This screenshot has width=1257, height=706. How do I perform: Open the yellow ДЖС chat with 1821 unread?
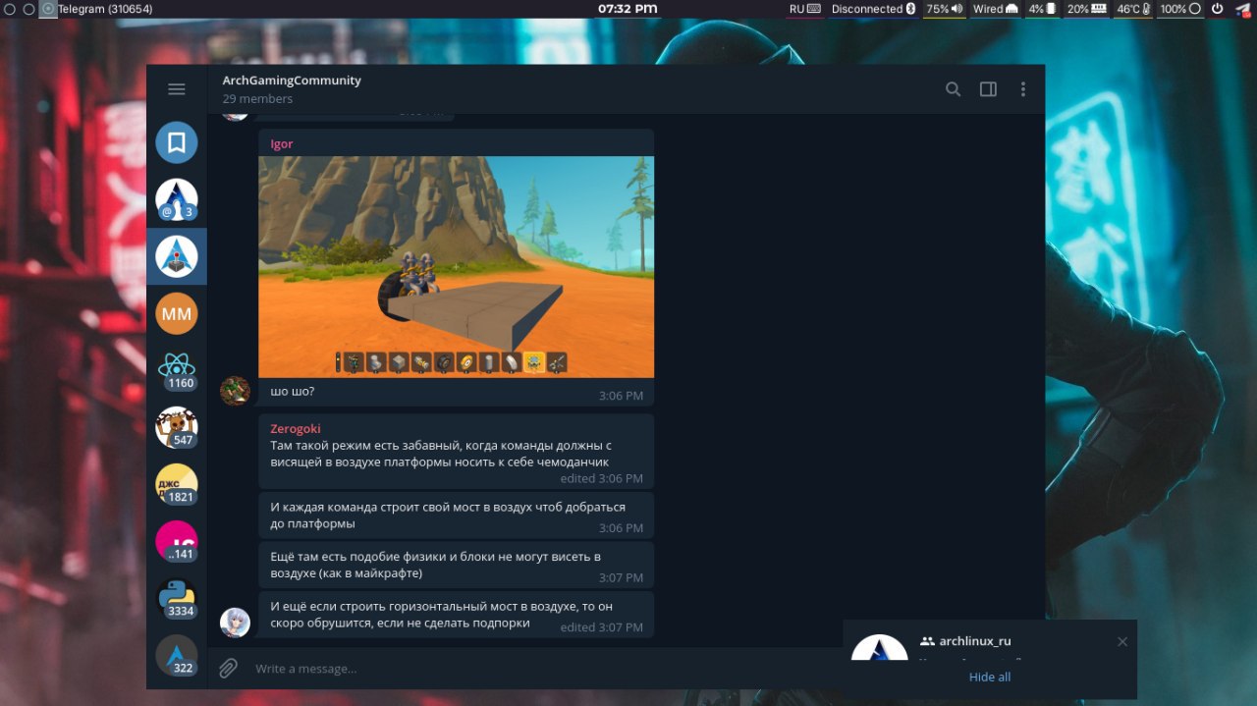pos(177,485)
